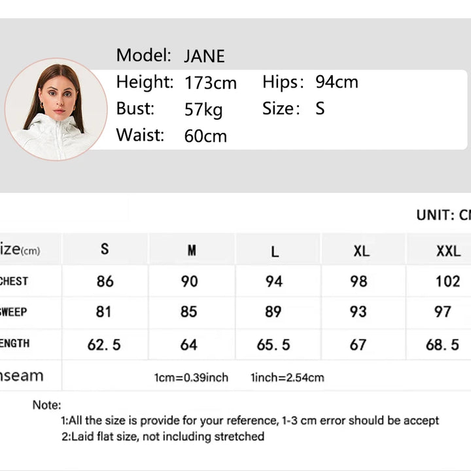Viewport: 471px width, 471px height.
Task: Click the L size column header
Action: point(275,251)
